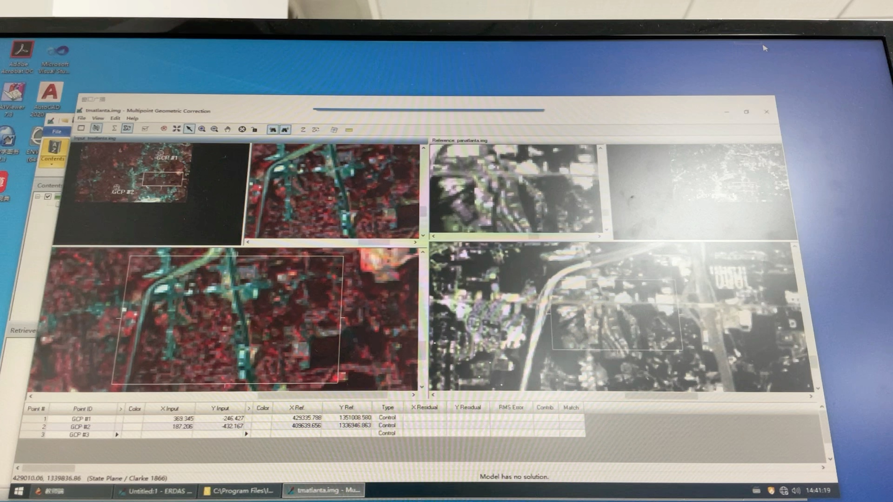Viewport: 893px width, 502px height.
Task: Open the File menu in Geometric Correction
Action: pyautogui.click(x=81, y=118)
